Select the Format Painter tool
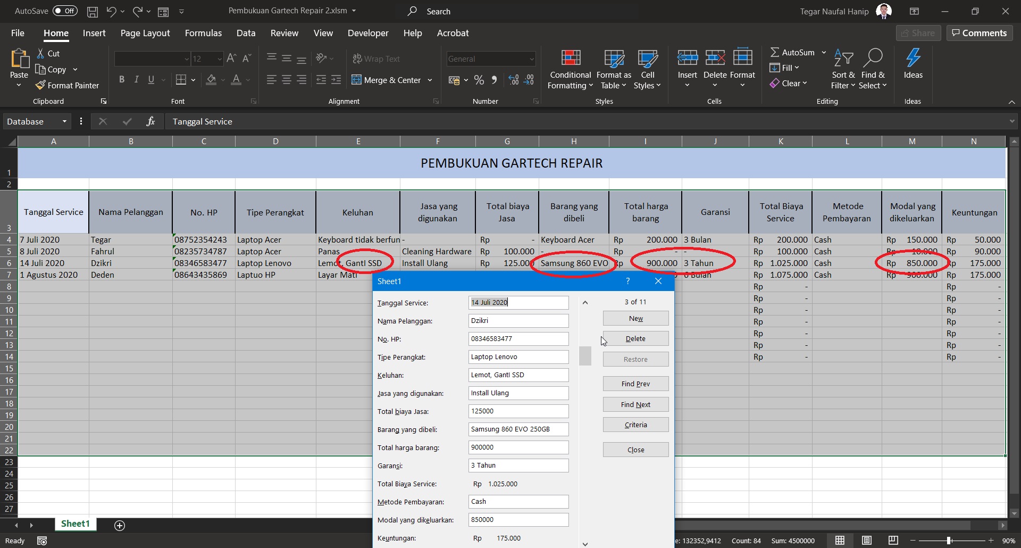Viewport: 1021px width, 548px height. pos(68,85)
